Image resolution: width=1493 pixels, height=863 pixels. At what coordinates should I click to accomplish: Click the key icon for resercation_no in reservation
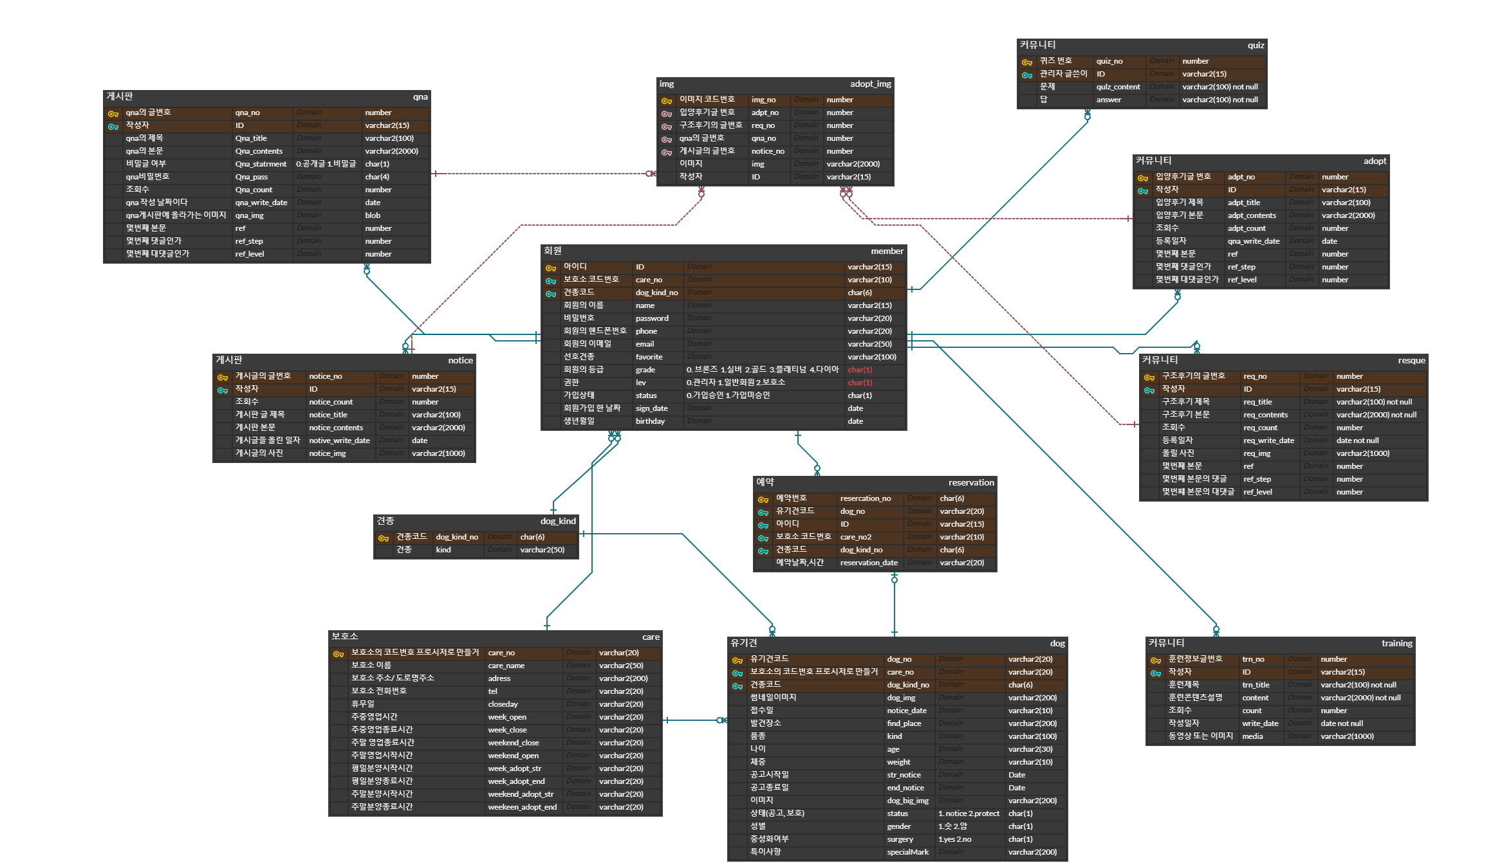(x=763, y=498)
